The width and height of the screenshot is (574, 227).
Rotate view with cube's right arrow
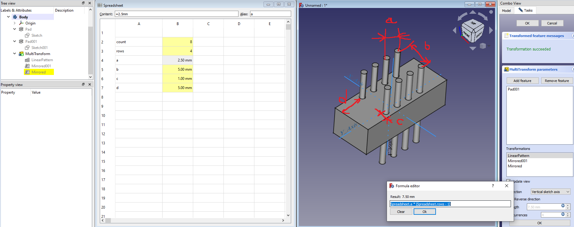[x=491, y=30]
